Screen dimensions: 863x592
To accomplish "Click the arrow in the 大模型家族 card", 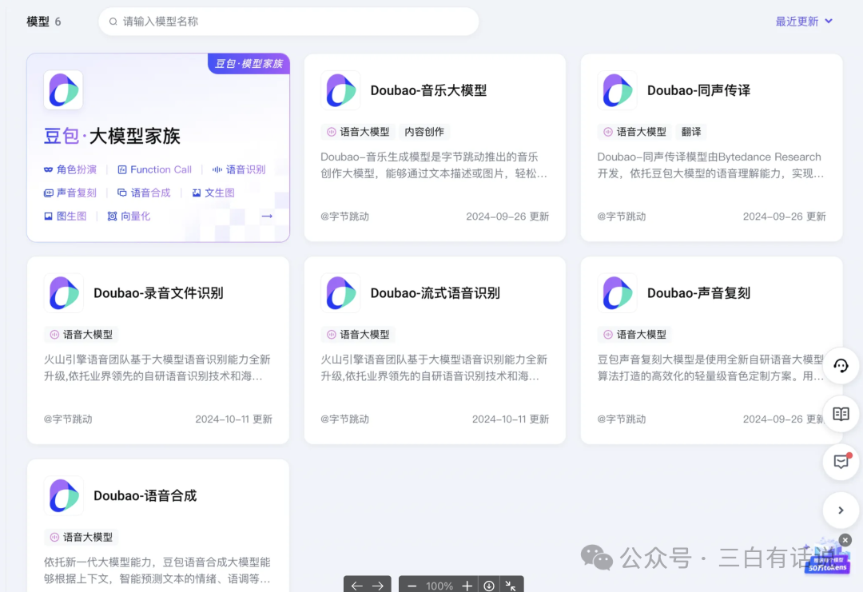I will 267,217.
